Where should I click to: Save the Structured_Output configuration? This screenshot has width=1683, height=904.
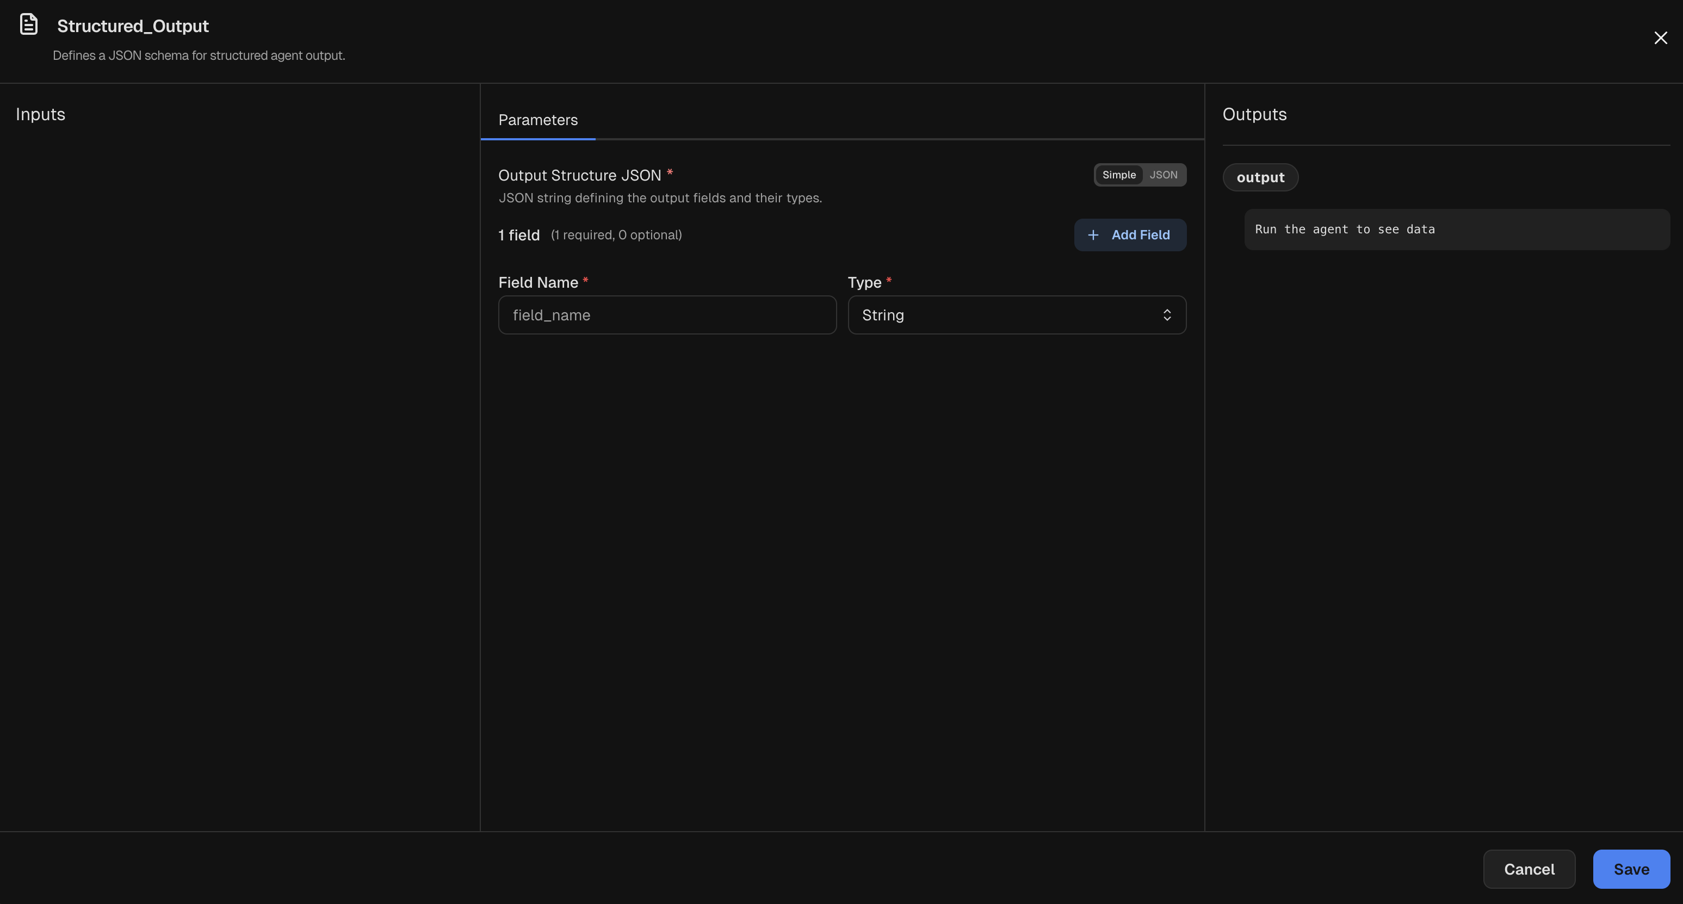[1631, 869]
